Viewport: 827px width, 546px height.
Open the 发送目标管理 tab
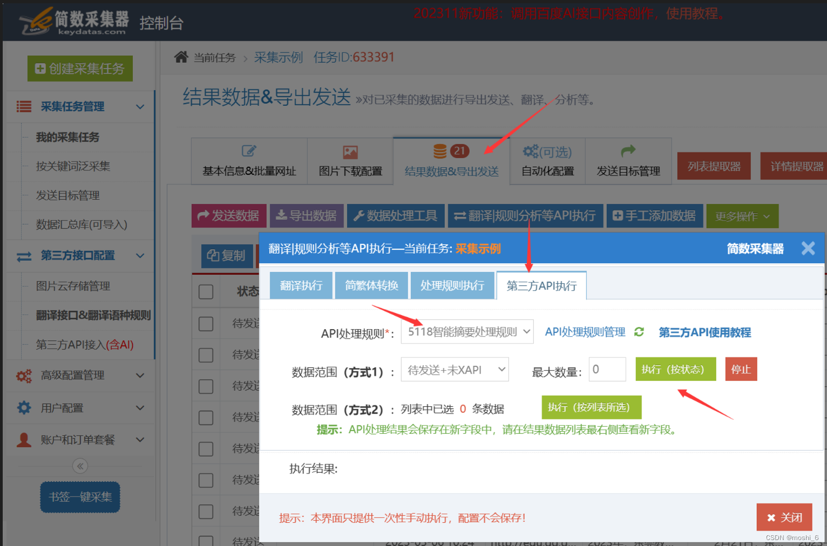click(628, 161)
